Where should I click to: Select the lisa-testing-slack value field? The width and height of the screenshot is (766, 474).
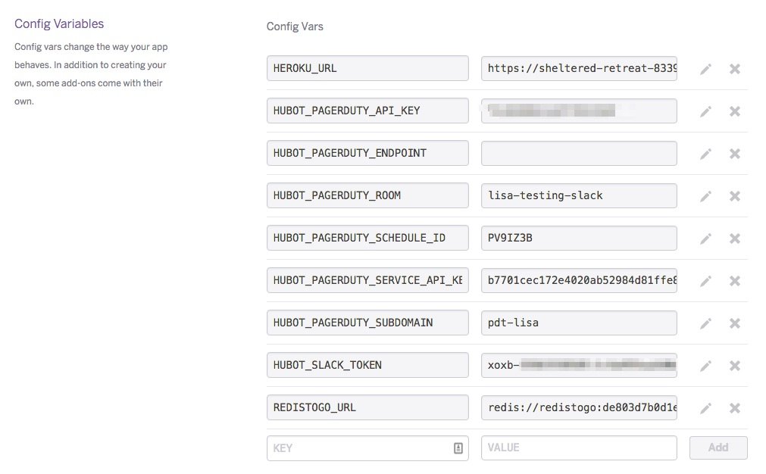[x=579, y=196]
